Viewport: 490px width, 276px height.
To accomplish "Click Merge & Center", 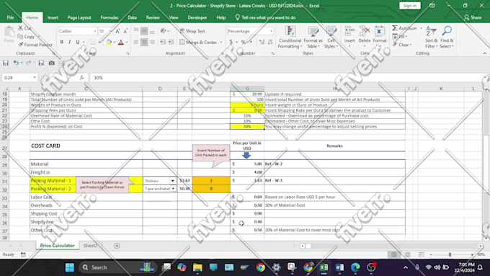I will [x=198, y=42].
